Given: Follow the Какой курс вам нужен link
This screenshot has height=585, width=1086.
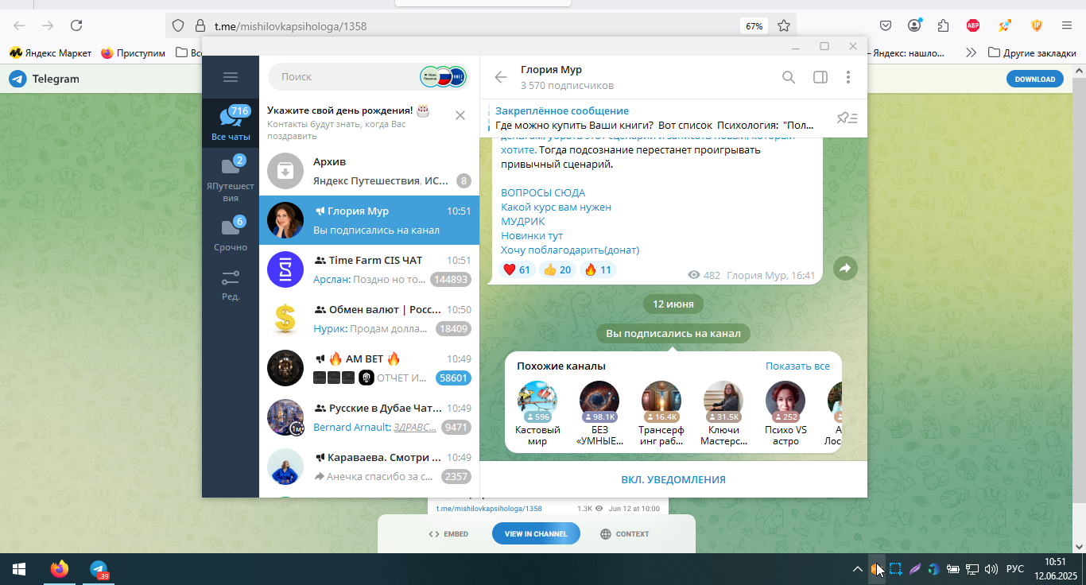Looking at the screenshot, I should [556, 207].
